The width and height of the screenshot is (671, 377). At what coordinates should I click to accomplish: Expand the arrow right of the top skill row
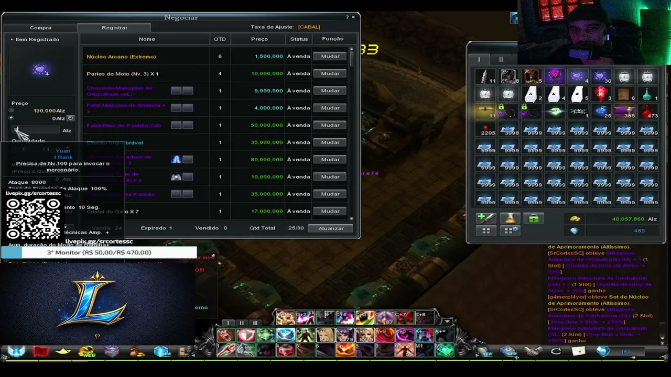tap(446, 322)
